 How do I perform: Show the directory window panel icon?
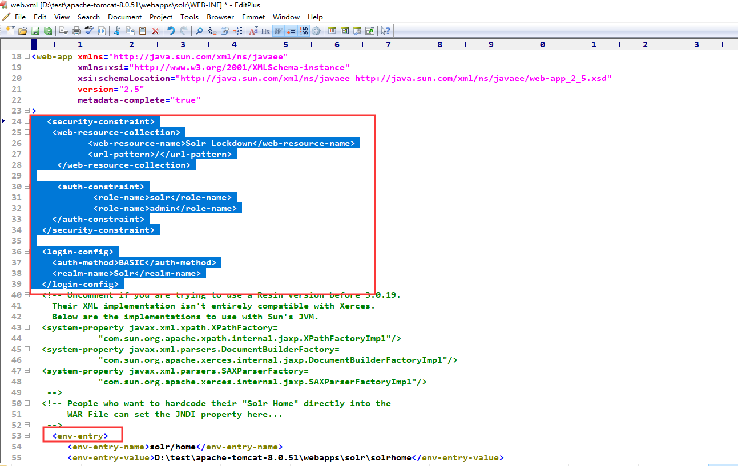(345, 31)
